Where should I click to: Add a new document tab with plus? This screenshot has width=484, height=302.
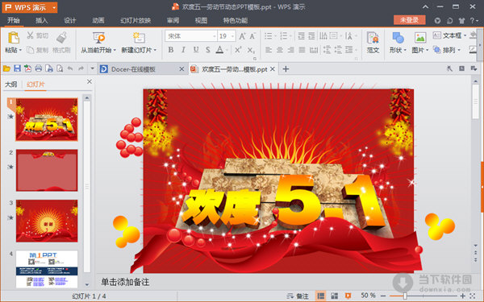tap(286, 69)
